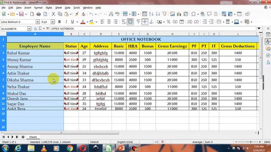Click the Copy icon
The width and height of the screenshot is (271, 152).
point(60,14)
